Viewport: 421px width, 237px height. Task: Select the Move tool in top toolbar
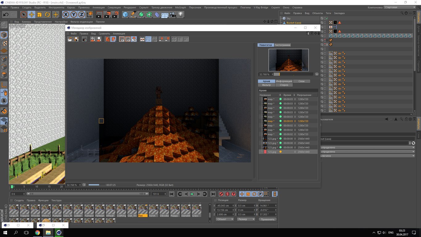pos(31,15)
